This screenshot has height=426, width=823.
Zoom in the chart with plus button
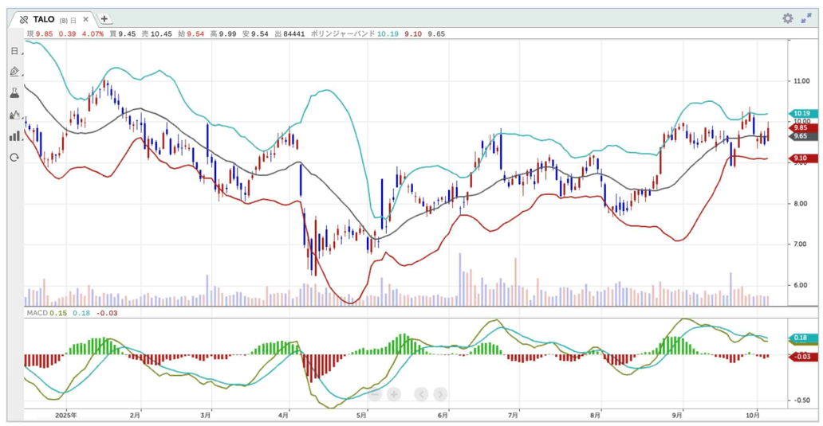click(x=393, y=394)
